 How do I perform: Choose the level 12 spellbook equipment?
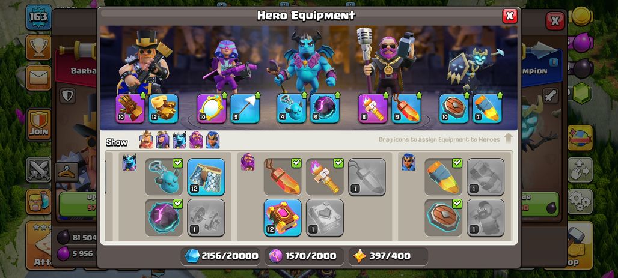point(283,217)
